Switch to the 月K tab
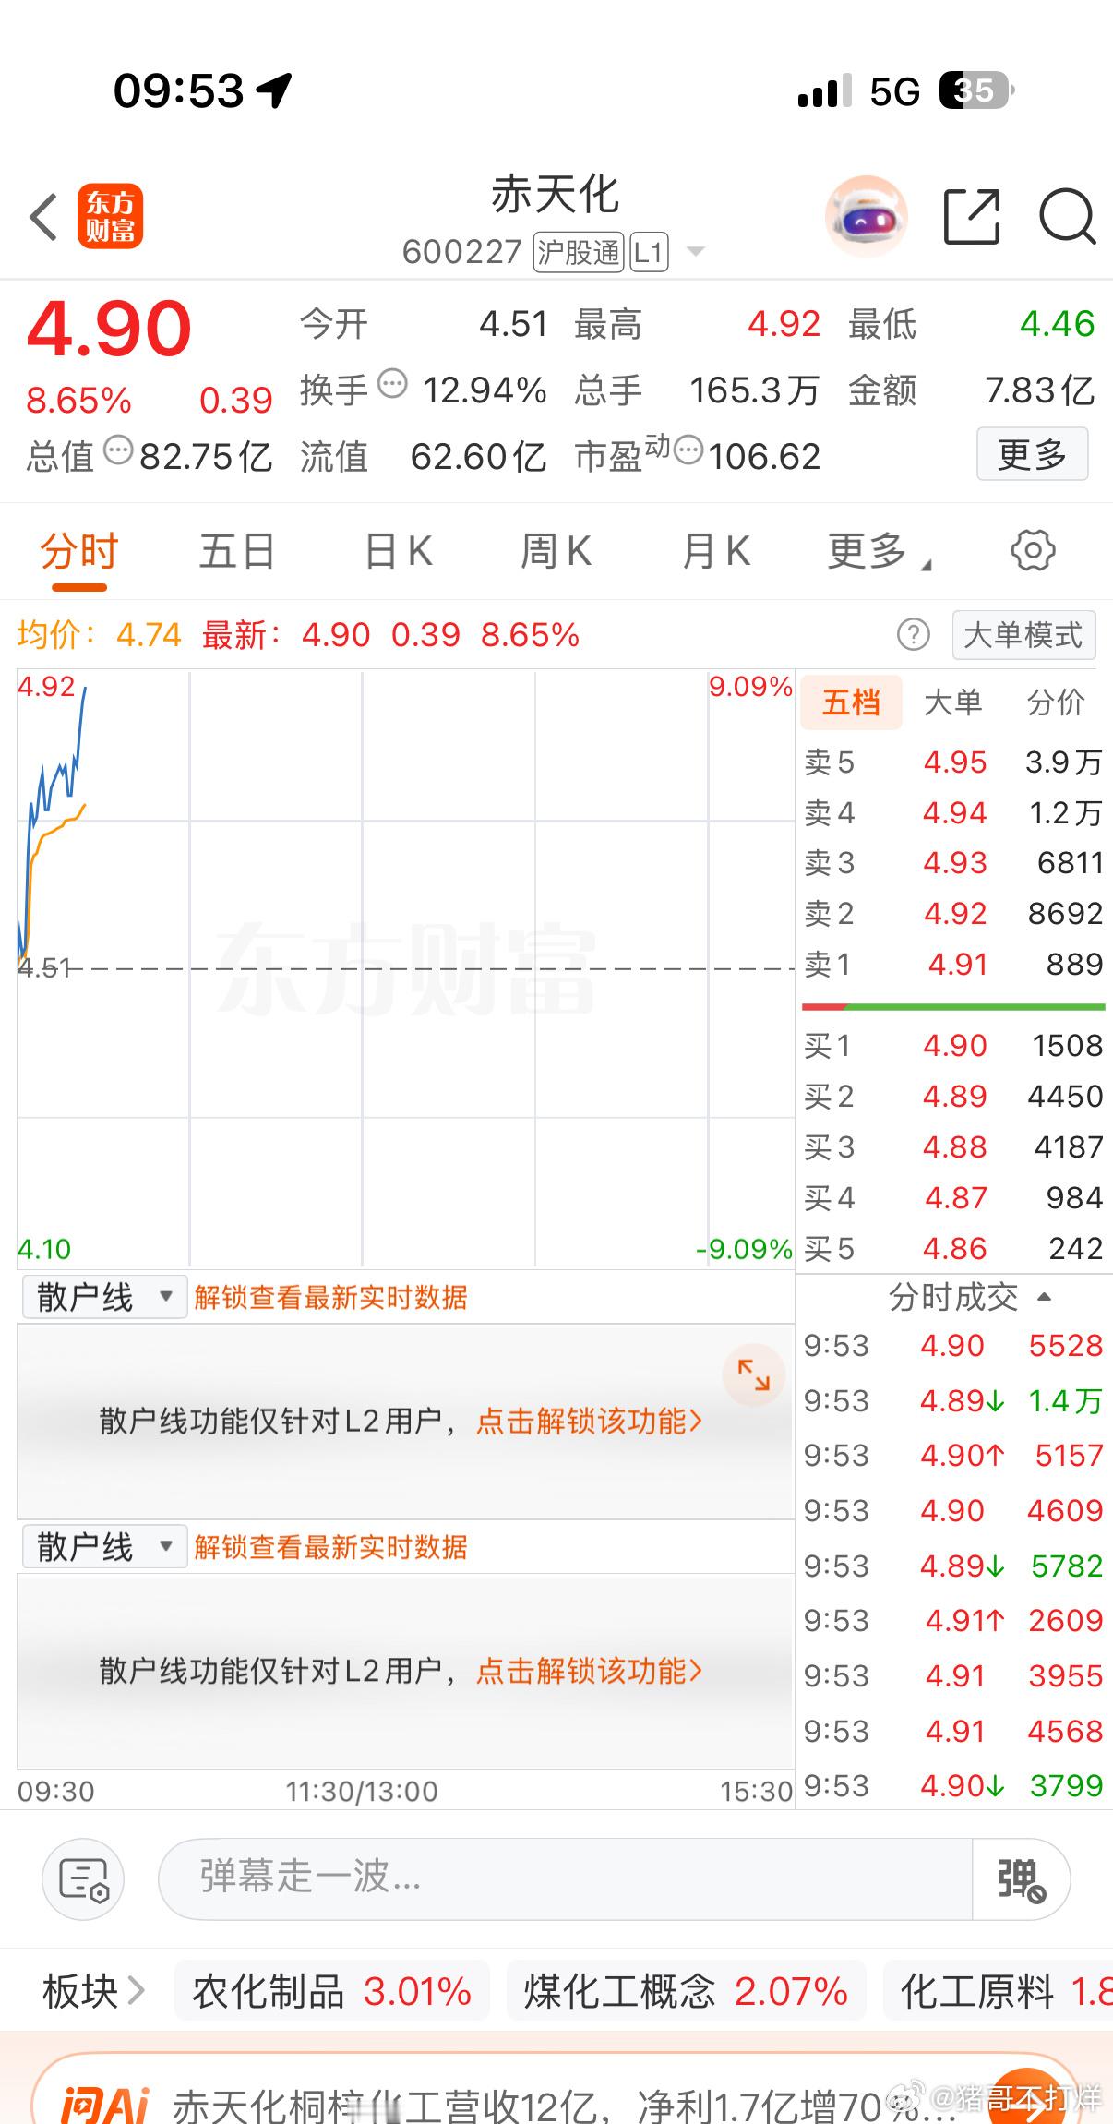The height and width of the screenshot is (2124, 1113). pyautogui.click(x=716, y=552)
